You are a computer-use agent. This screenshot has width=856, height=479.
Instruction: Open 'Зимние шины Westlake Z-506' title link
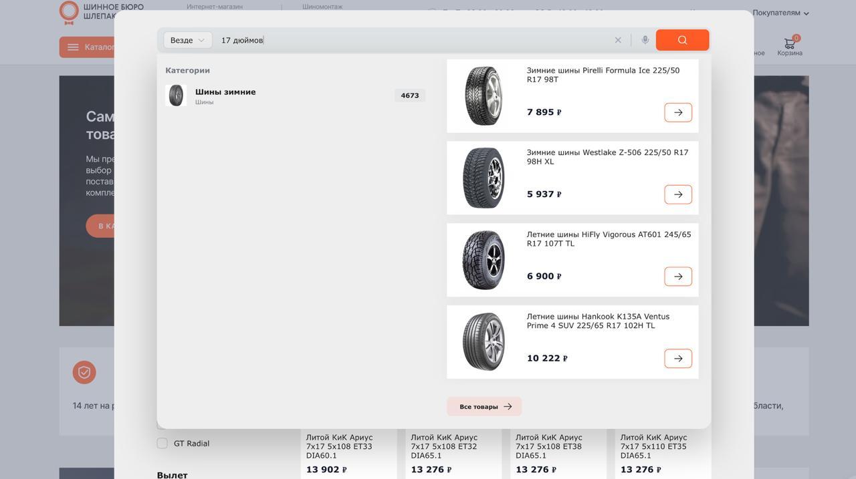pyautogui.click(x=607, y=157)
